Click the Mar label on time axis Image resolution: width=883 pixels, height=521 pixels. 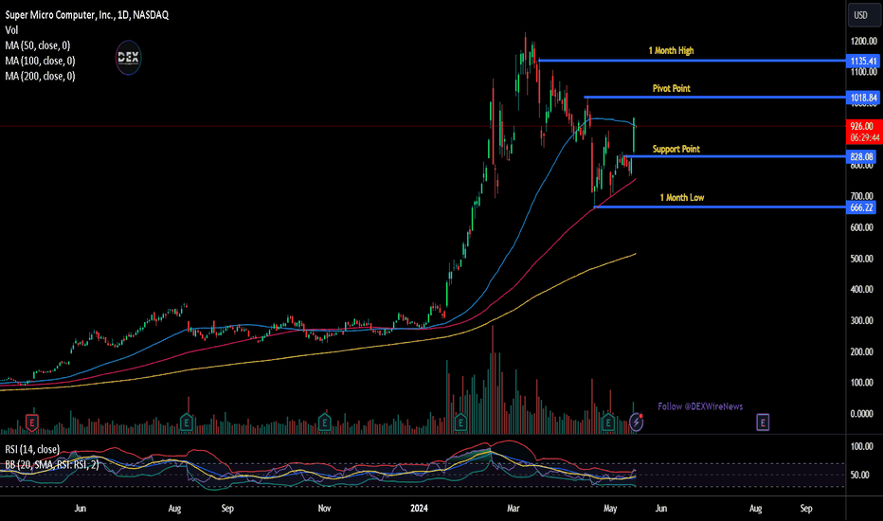pos(513,508)
